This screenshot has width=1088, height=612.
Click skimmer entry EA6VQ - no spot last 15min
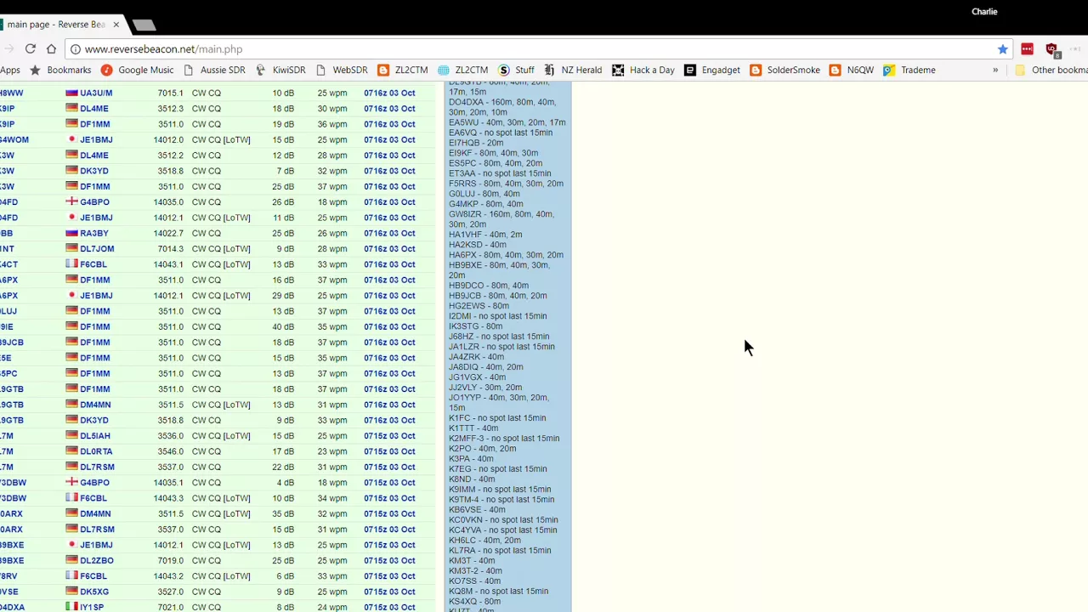pyautogui.click(x=500, y=133)
